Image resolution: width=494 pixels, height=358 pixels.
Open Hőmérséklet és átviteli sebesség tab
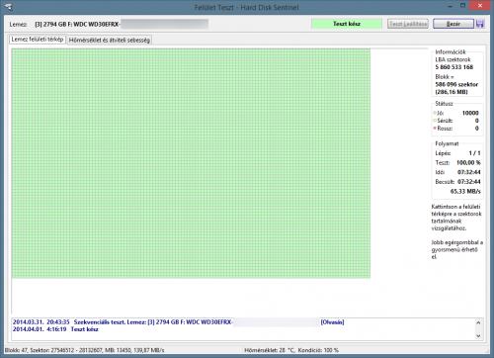click(110, 41)
